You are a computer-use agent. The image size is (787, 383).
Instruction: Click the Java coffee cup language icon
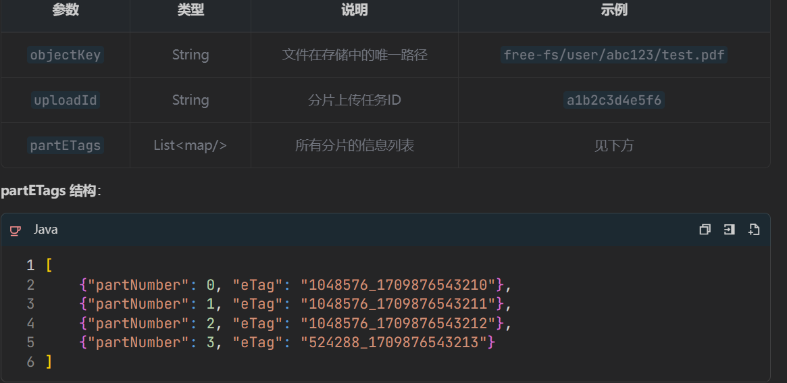pos(16,230)
